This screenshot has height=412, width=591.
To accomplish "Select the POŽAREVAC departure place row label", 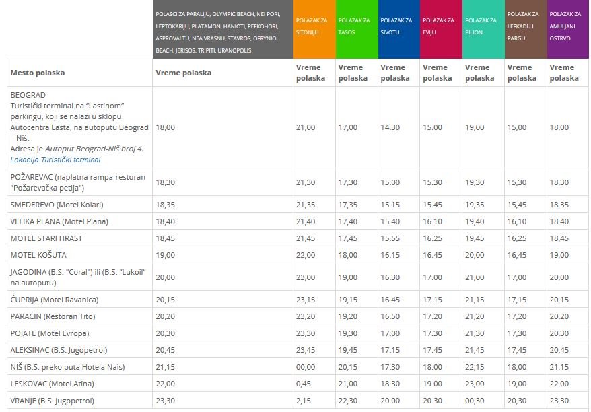I will pos(78,182).
